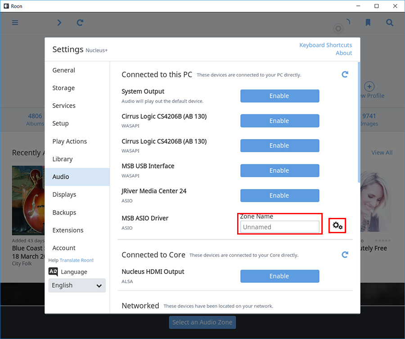The image size is (405, 339).
Task: Follow the Translate Roon! link
Action: (x=76, y=260)
